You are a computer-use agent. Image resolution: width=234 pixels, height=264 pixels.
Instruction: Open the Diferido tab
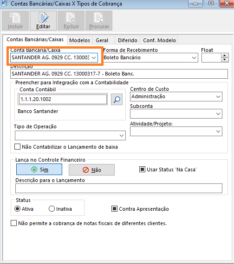[128, 40]
